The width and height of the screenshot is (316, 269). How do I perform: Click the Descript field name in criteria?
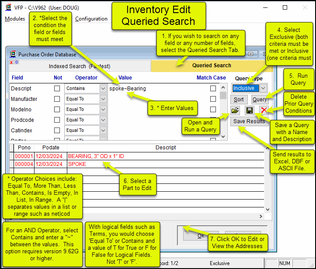(21, 88)
